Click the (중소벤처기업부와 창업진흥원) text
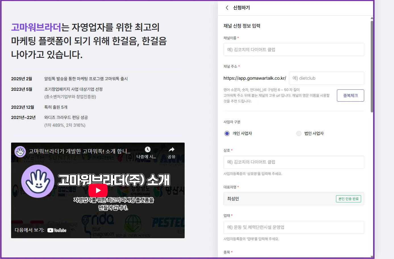 point(70,97)
